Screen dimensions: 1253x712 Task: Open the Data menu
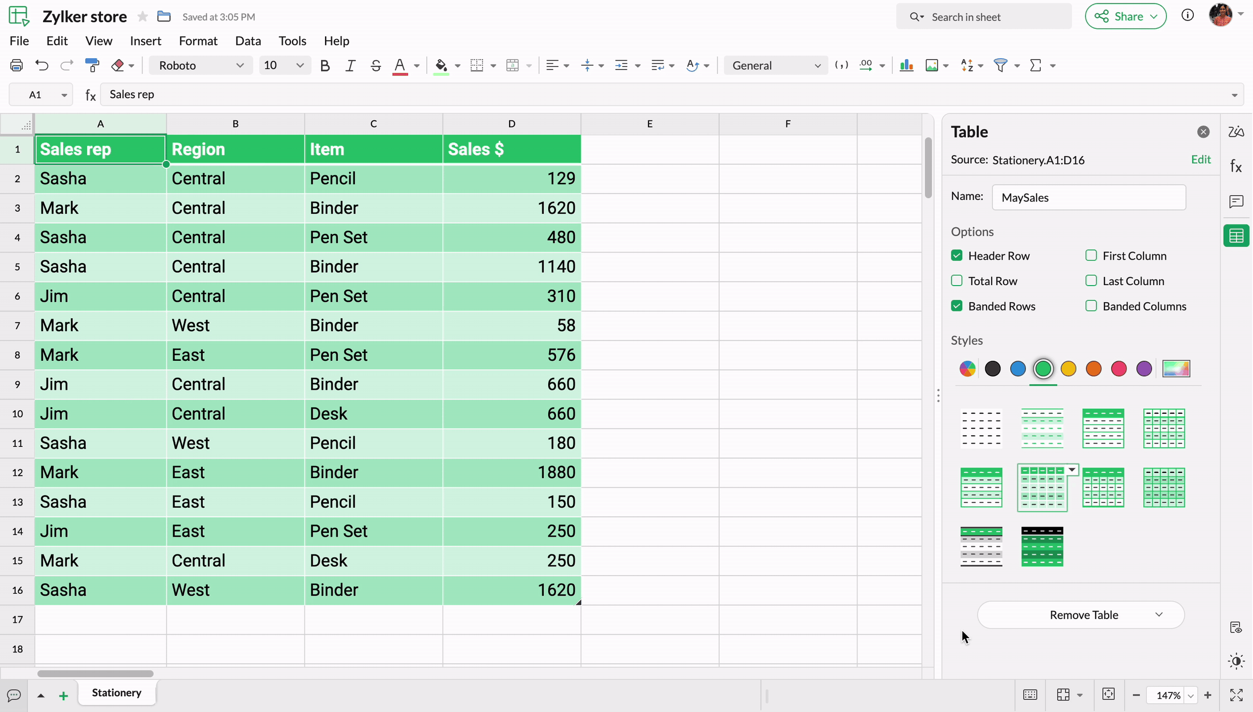pos(248,41)
